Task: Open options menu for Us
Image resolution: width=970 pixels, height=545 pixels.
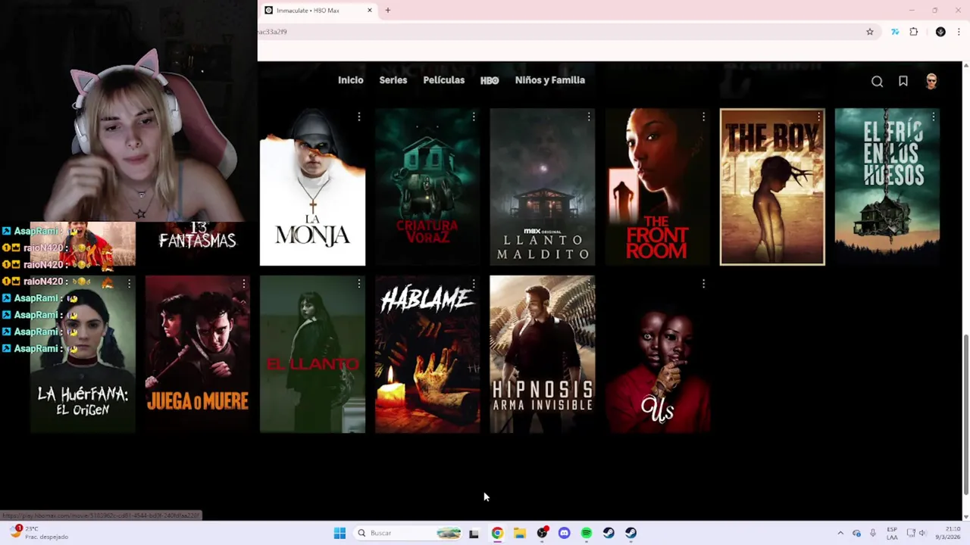Action: (703, 284)
